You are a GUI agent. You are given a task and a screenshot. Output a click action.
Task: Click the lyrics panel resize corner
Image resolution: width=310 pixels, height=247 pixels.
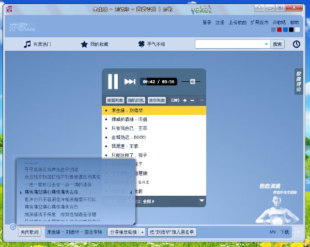[x=134, y=223]
